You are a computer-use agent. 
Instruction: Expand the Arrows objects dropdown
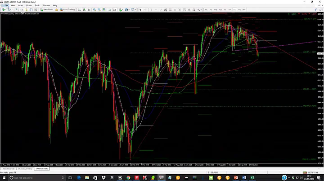pyautogui.click(x=201, y=10)
